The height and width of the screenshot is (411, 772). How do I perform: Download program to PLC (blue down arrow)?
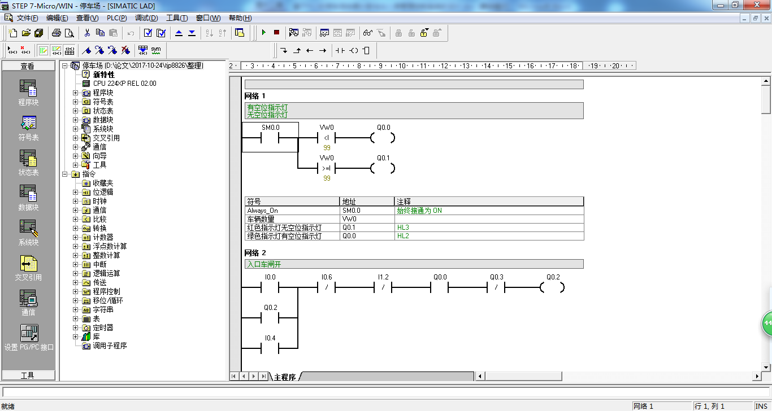[x=192, y=33]
